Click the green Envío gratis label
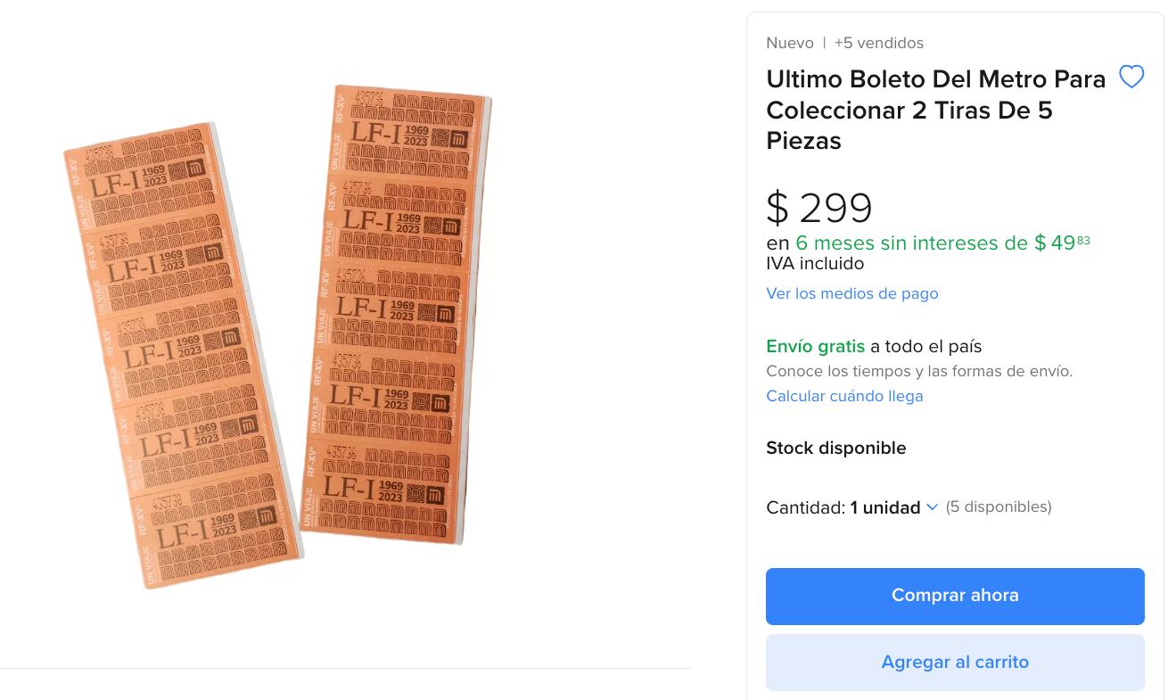This screenshot has width=1168, height=700. coord(815,346)
